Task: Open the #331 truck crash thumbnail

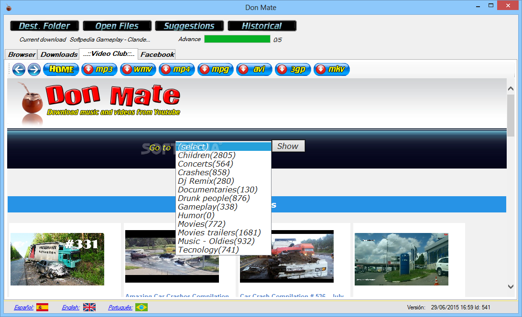Action: point(57,259)
